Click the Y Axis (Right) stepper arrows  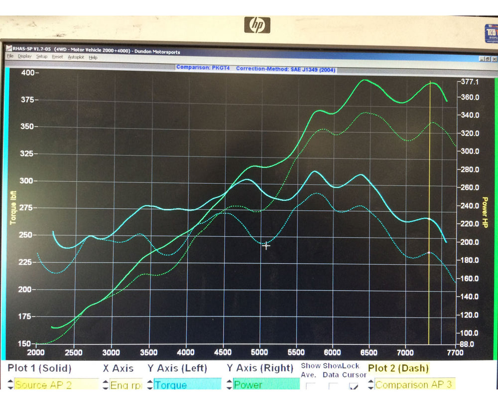pos(229,385)
